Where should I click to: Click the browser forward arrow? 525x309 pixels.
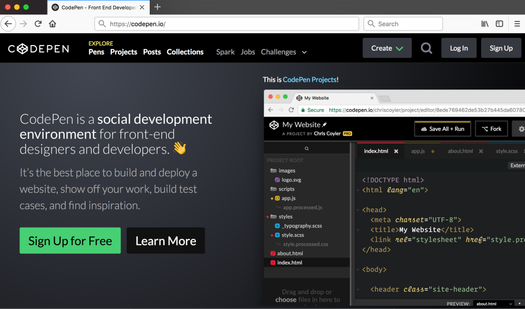pyautogui.click(x=23, y=24)
